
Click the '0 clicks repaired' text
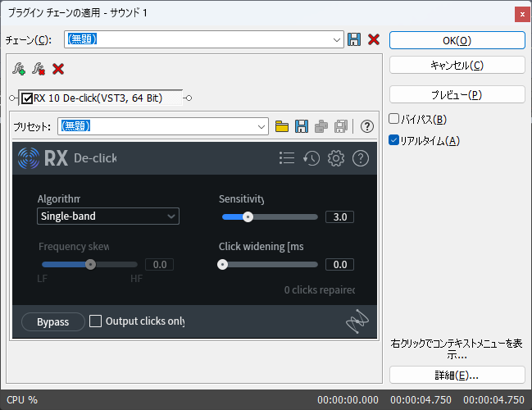pyautogui.click(x=319, y=290)
